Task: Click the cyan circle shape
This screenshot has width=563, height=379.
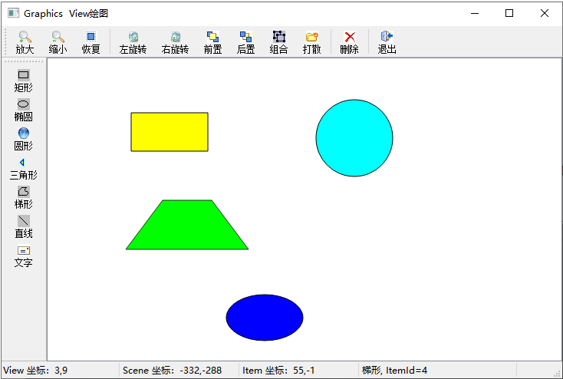Action: click(x=354, y=138)
